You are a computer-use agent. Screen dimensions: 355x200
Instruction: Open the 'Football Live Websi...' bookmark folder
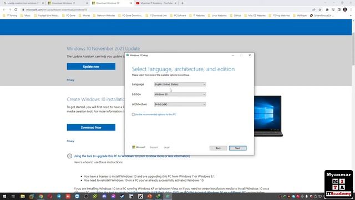(46, 16)
